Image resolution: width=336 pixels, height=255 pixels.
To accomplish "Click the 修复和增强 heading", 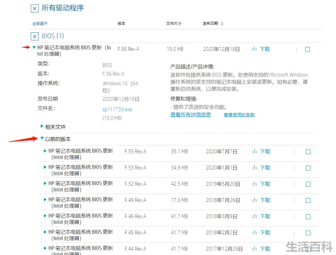I will click(x=184, y=99).
